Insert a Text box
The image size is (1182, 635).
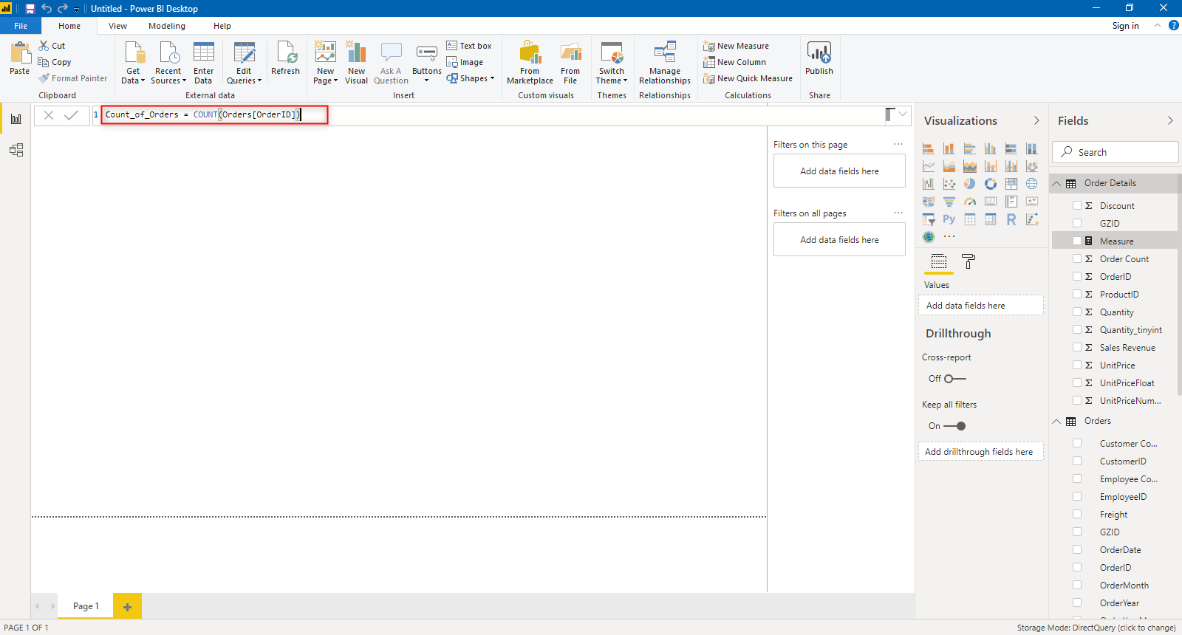pos(469,46)
